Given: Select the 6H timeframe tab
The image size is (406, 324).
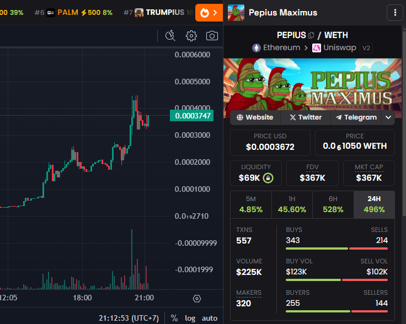Looking at the screenshot, I should point(333,204).
